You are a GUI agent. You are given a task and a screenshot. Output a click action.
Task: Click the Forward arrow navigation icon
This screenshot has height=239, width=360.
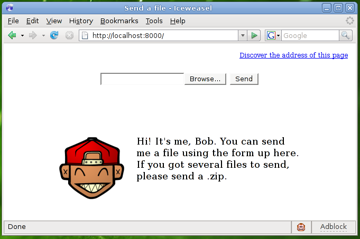pos(33,35)
